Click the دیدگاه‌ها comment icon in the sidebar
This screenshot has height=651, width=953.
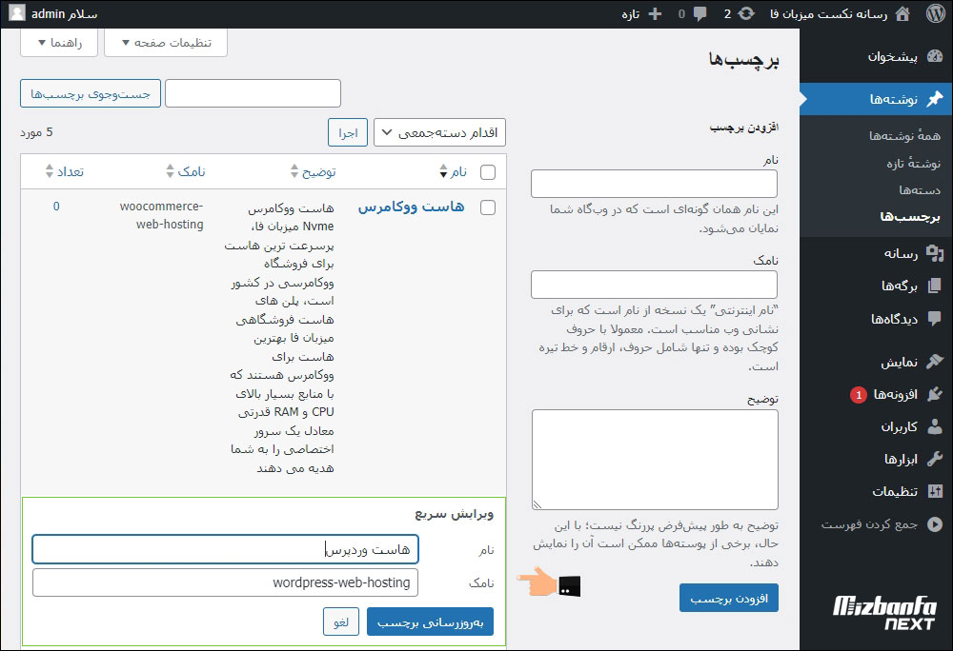[935, 319]
